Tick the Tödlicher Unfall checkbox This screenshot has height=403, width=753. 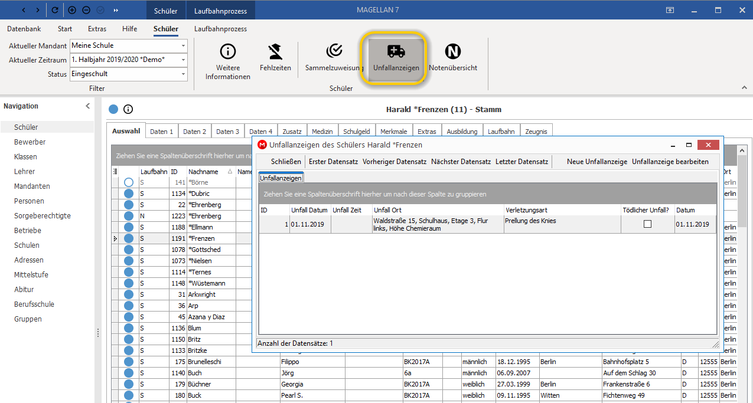[647, 224]
